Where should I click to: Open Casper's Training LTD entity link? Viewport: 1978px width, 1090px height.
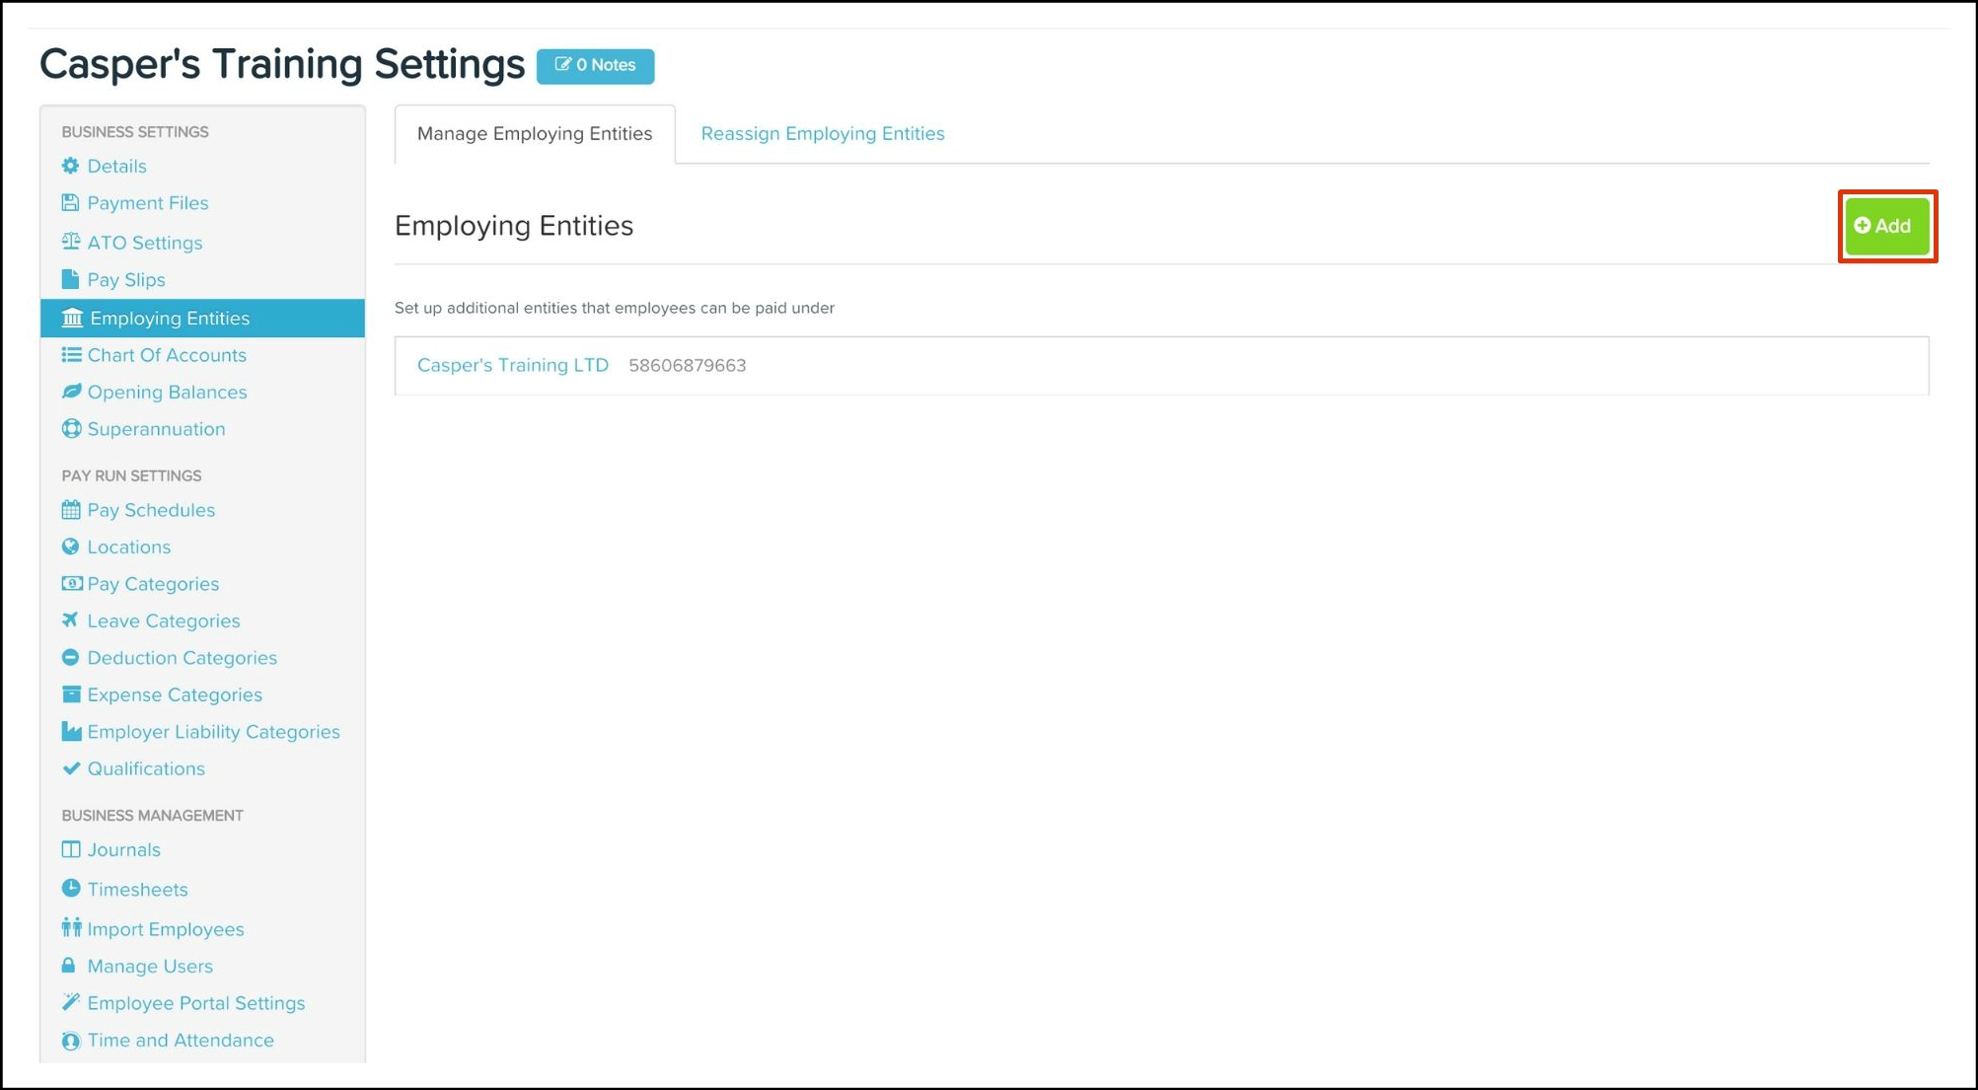pyautogui.click(x=512, y=365)
